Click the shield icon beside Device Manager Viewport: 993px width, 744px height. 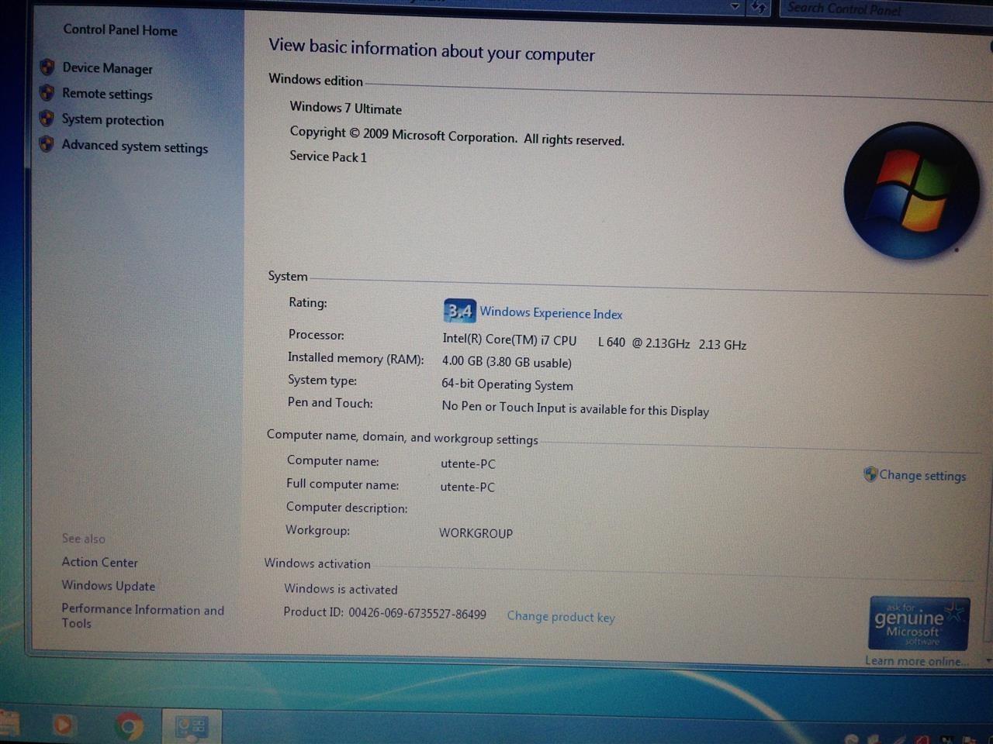(47, 67)
